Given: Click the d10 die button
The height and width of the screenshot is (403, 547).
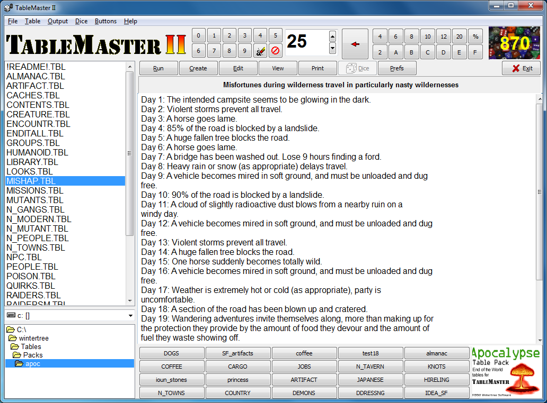Looking at the screenshot, I should click(427, 36).
